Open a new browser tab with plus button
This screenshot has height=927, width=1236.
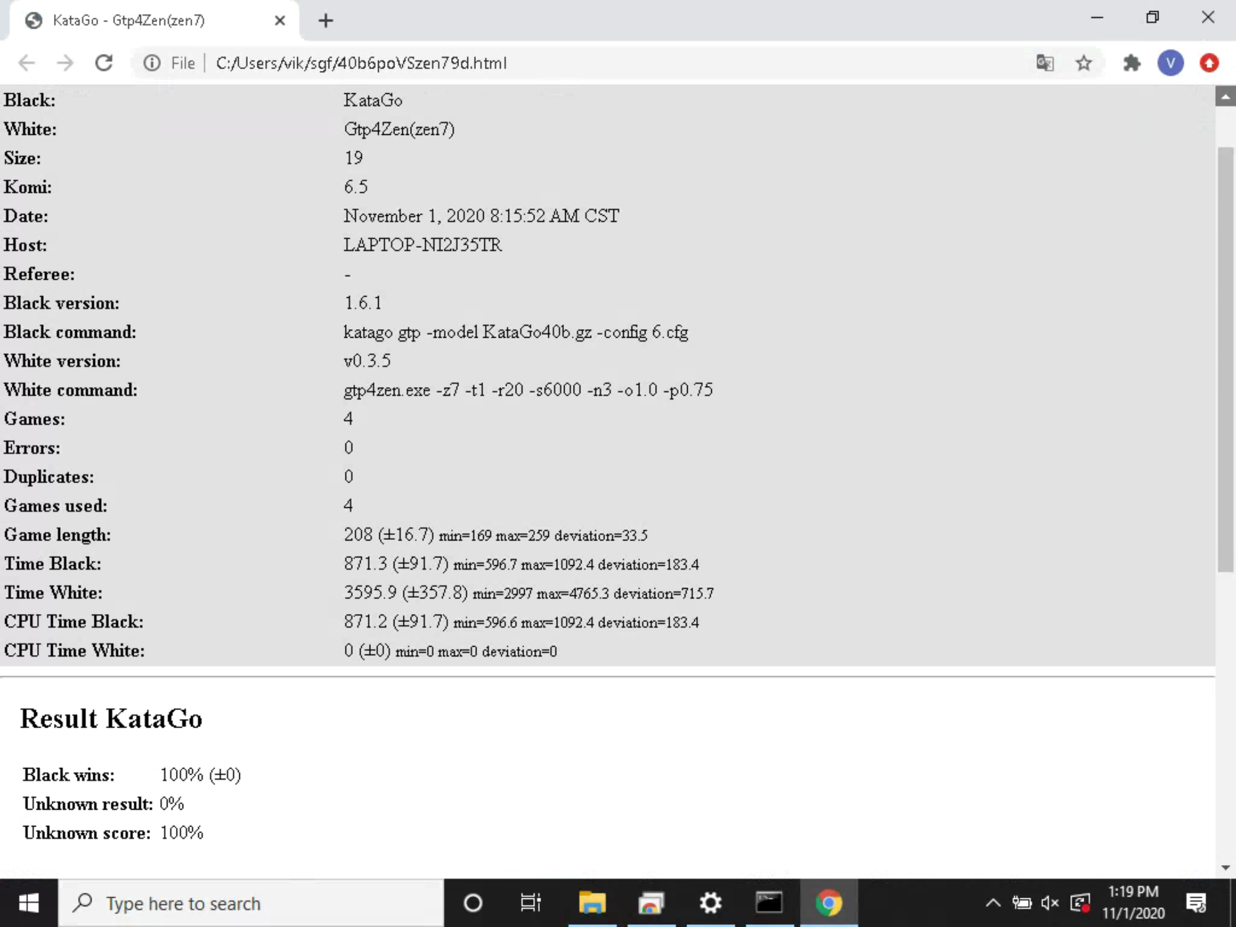324,20
